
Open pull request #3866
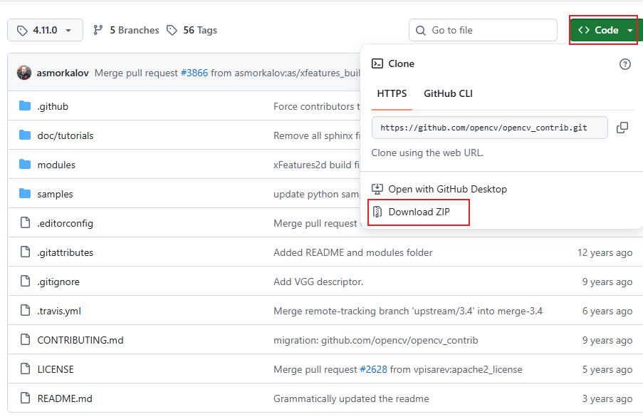194,71
